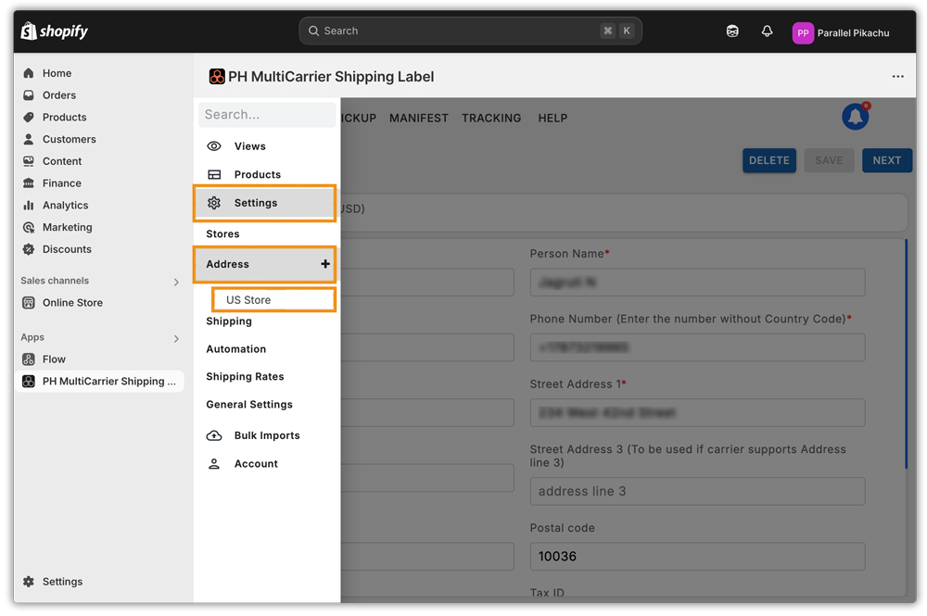Click the Flow app icon
927x616 pixels.
point(29,359)
